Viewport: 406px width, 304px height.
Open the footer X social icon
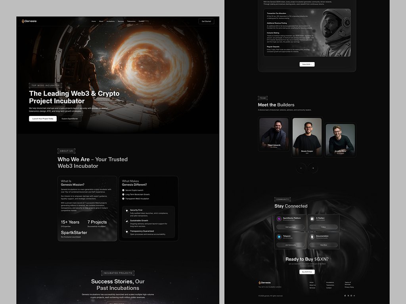pyautogui.click(x=348, y=295)
